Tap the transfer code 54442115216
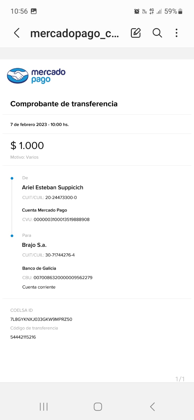 (x=23, y=337)
